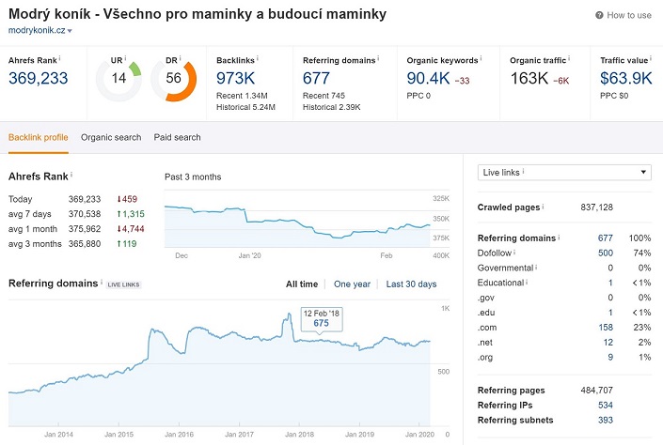Click the modrykonik.cz domain link
This screenshot has width=663, height=445.
(37, 30)
